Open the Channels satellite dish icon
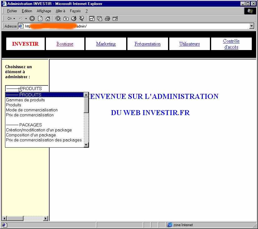The image size is (258, 229). click(x=82, y=18)
